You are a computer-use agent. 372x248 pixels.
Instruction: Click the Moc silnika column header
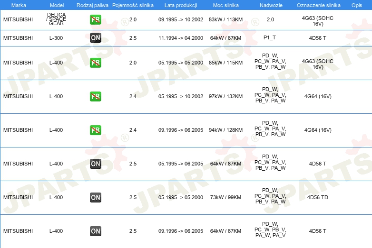point(225,5)
